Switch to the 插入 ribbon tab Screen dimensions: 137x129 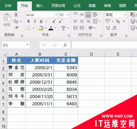(x=39, y=6)
